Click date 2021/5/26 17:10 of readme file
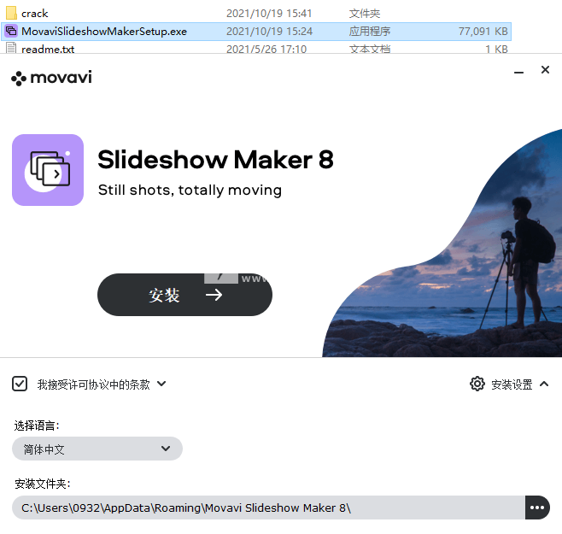Image resolution: width=562 pixels, height=534 pixels. click(x=266, y=50)
